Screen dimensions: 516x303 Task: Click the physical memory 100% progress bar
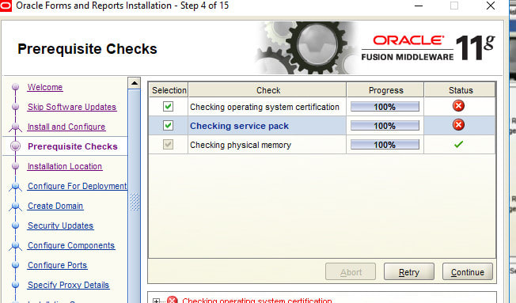pos(385,145)
